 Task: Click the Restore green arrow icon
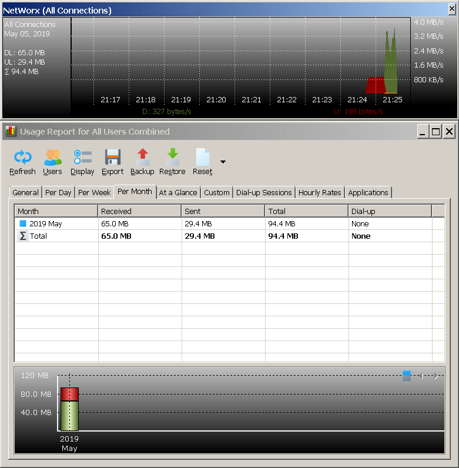click(x=173, y=157)
